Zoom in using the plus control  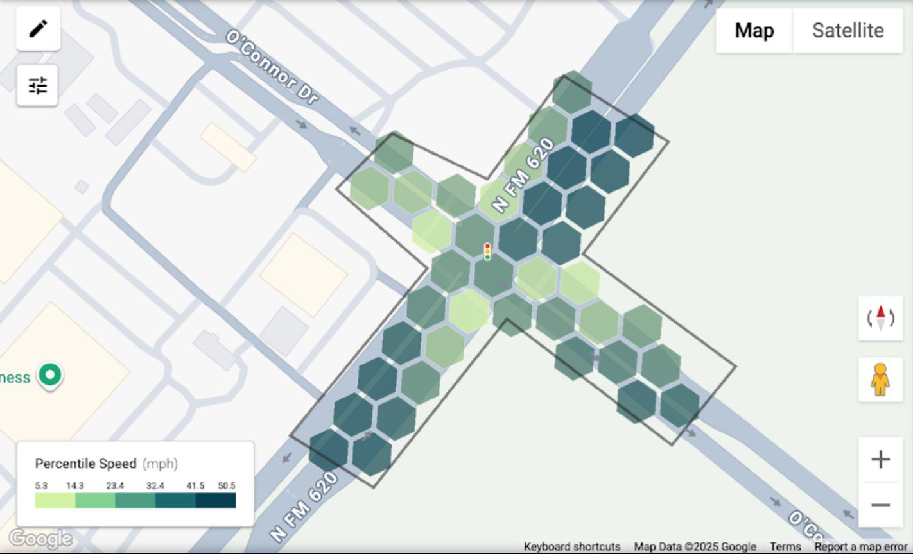tap(880, 460)
